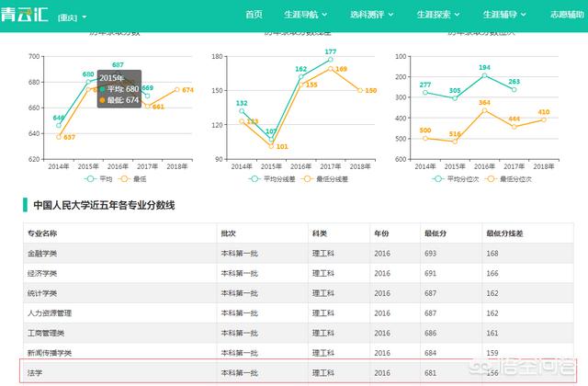This screenshot has height=386, width=588.
Task: Select the 法学 row name
Action: pos(35,373)
